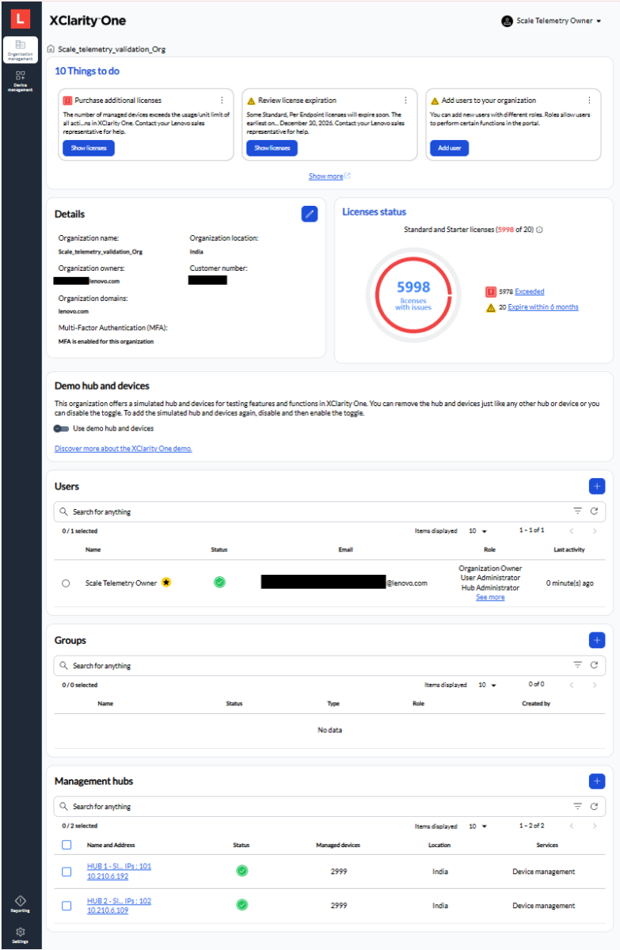620x950 pixels.
Task: Click the warning icon on Add users card
Action: [435, 101]
